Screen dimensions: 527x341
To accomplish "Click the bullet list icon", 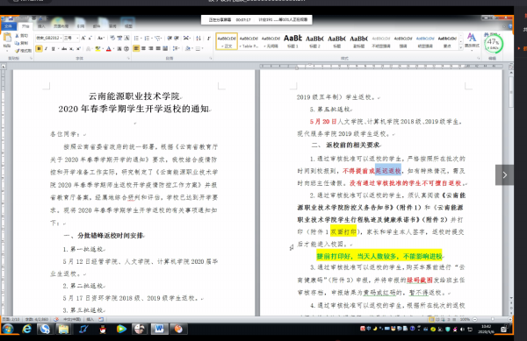I will [136, 39].
